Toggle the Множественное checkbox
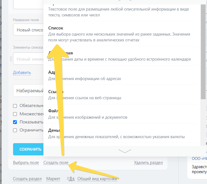 pos(15,114)
